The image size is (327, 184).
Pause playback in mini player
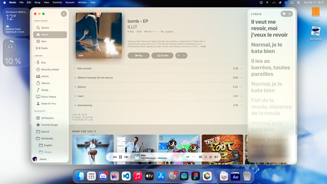pos(120,157)
